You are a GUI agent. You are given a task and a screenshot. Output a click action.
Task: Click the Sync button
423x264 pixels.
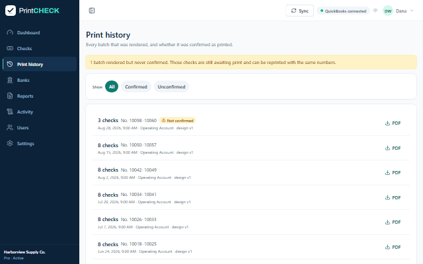(x=299, y=11)
